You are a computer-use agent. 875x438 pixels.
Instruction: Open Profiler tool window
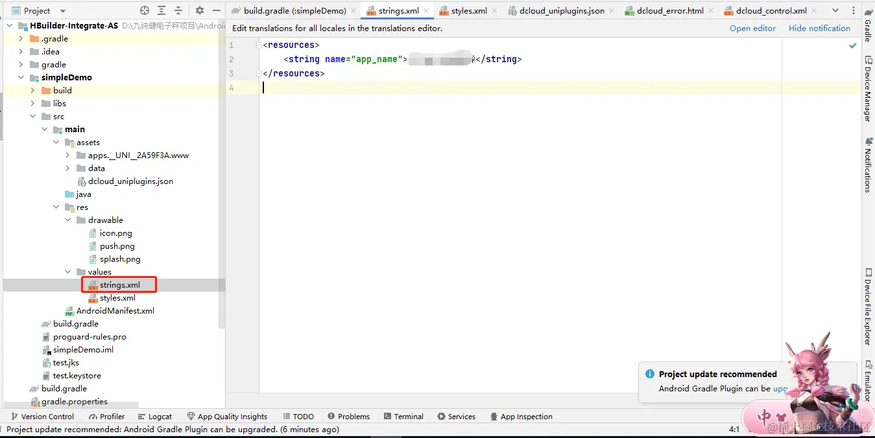[x=106, y=417]
